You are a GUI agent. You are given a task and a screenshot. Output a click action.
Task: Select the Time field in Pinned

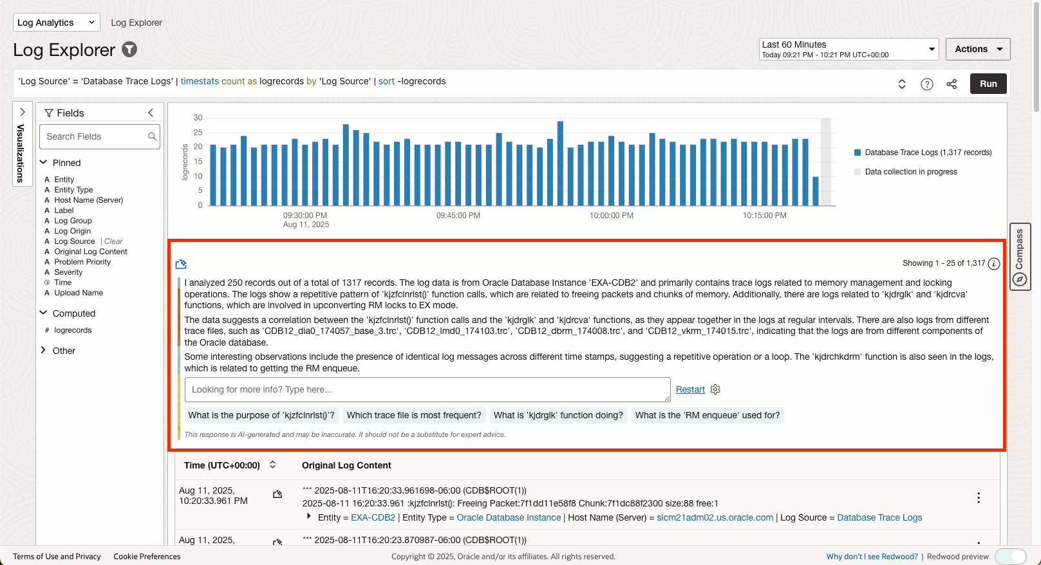click(x=62, y=282)
